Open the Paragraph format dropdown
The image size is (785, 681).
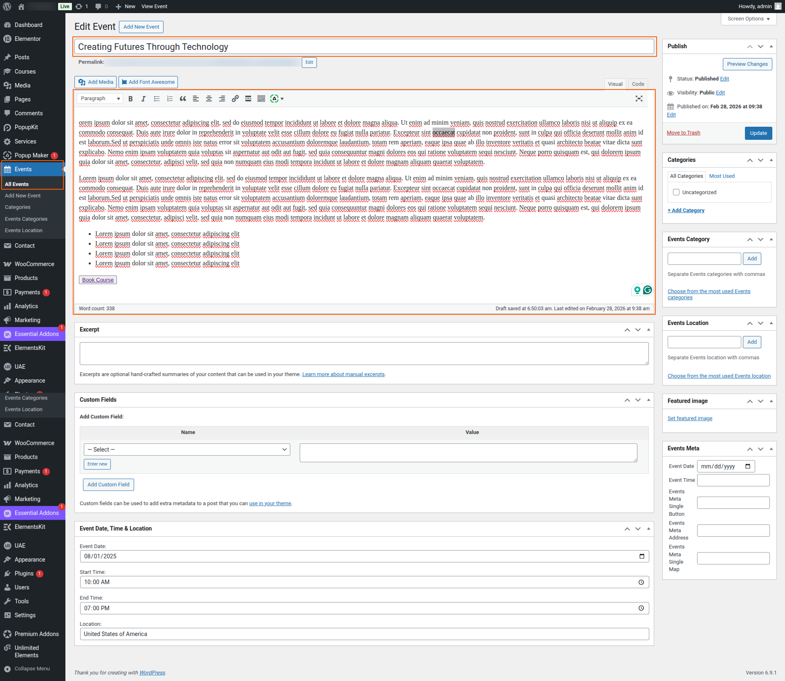pyautogui.click(x=100, y=99)
